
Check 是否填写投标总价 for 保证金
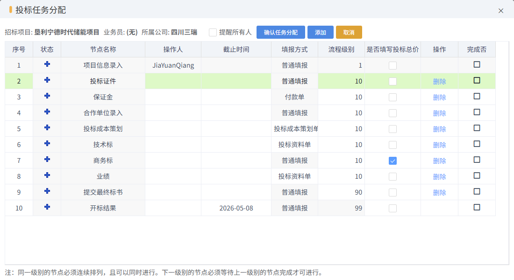[x=393, y=97]
